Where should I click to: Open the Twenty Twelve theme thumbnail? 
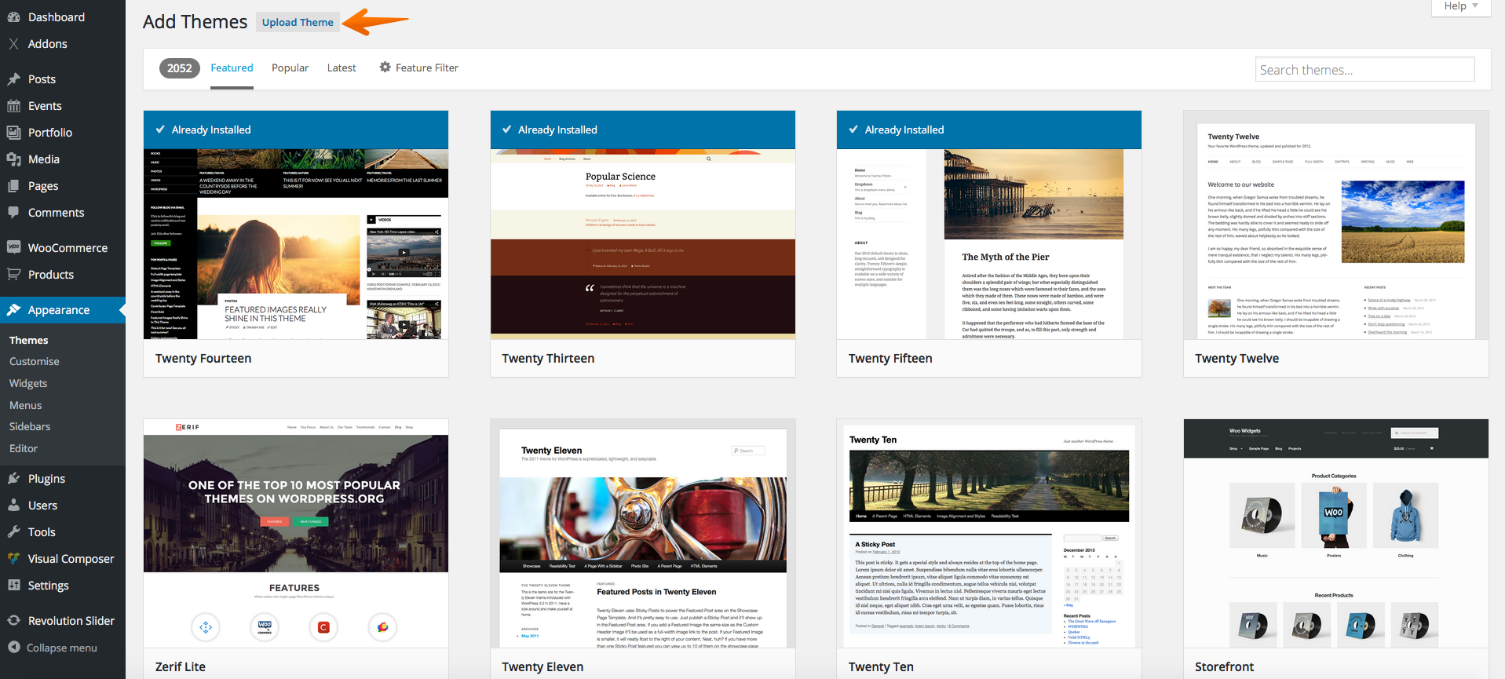click(x=1336, y=225)
